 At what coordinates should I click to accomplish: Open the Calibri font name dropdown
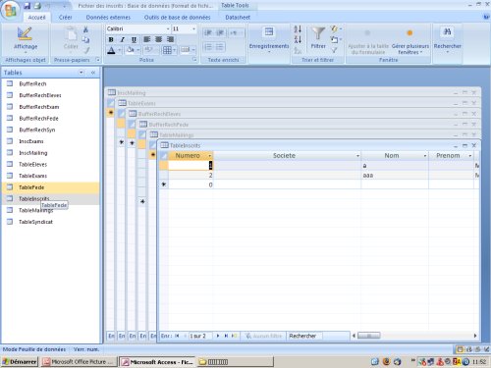(x=168, y=29)
